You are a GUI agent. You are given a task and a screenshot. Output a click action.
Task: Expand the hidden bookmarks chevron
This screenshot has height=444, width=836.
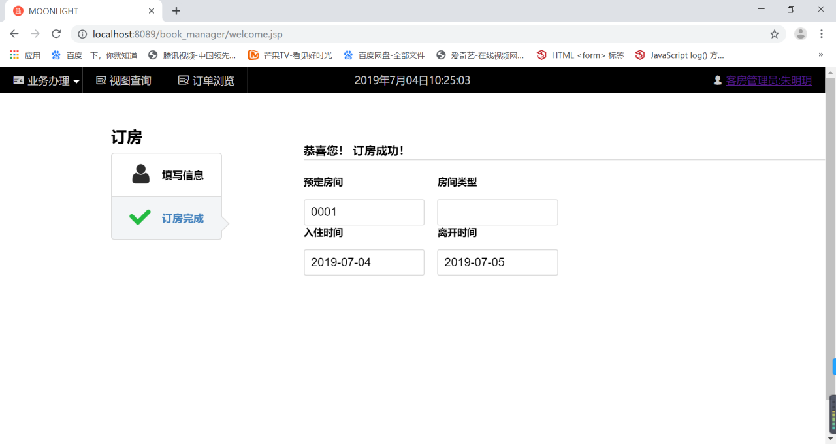820,55
